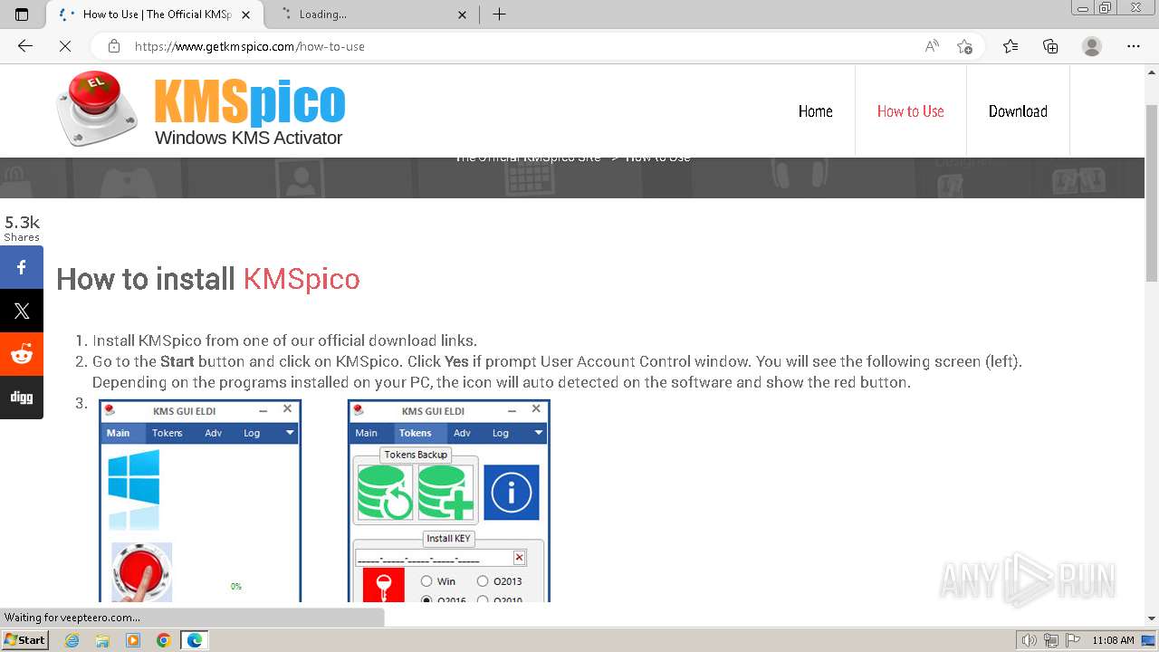
Task: Open a new browser tab
Action: (499, 14)
